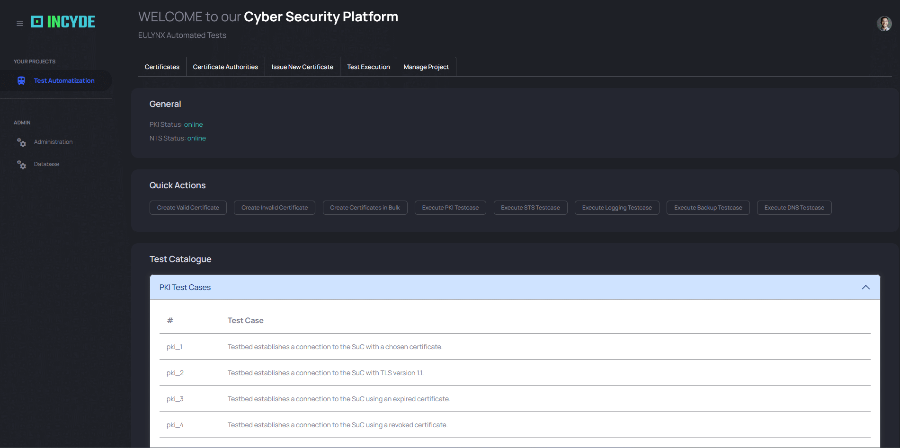Run Execute DNS Testcase
The image size is (900, 448).
(794, 208)
